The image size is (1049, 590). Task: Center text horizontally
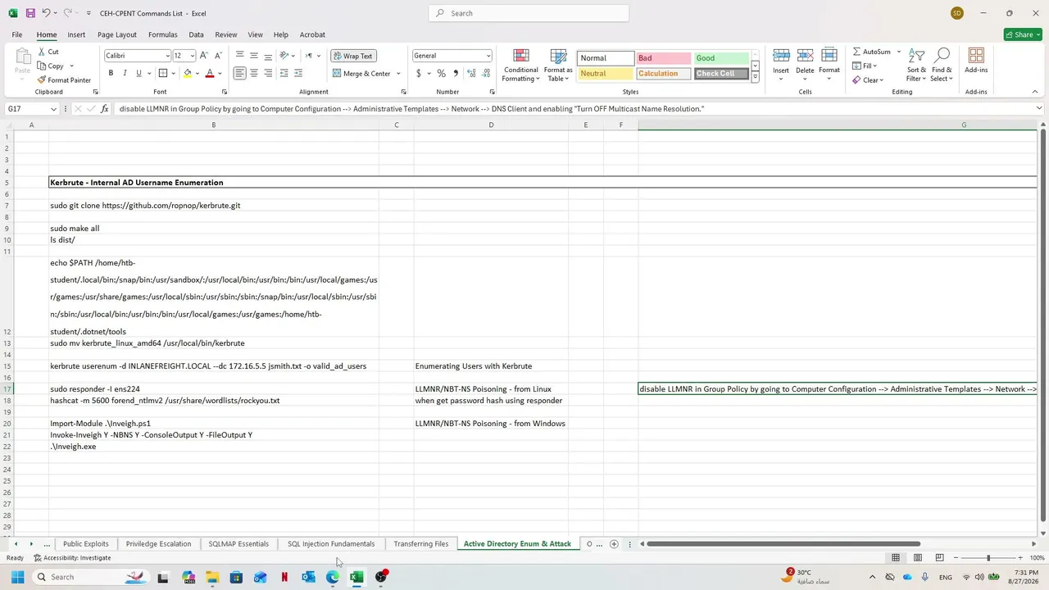pyautogui.click(x=254, y=73)
